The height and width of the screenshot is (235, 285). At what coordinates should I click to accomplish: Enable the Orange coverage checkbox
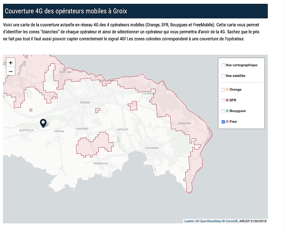pyautogui.click(x=223, y=90)
